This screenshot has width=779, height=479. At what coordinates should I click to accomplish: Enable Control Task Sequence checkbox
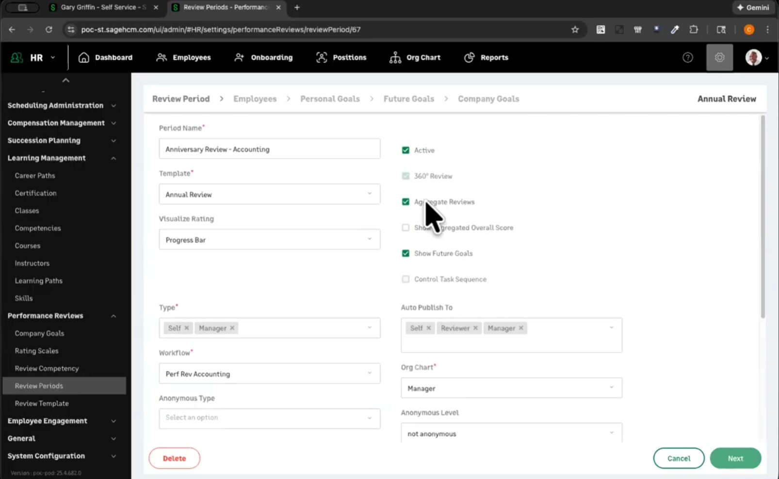coord(406,279)
